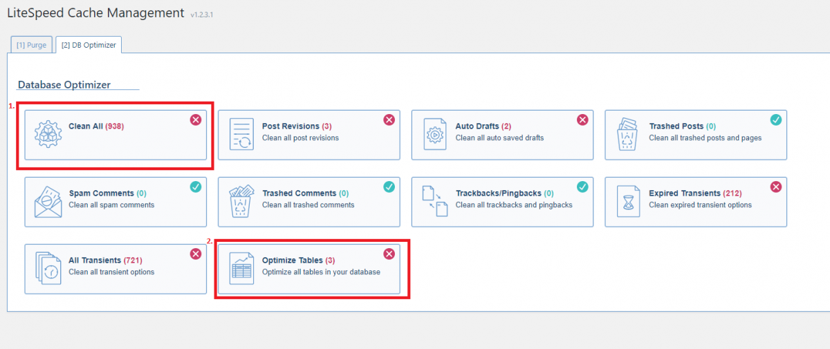Click the Spam Comments envelope icon

tap(48, 202)
